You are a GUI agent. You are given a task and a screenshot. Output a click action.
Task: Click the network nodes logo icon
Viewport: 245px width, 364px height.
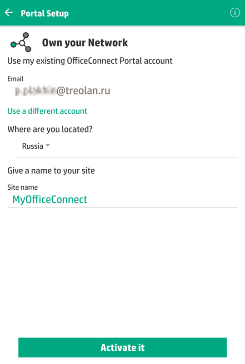20,42
